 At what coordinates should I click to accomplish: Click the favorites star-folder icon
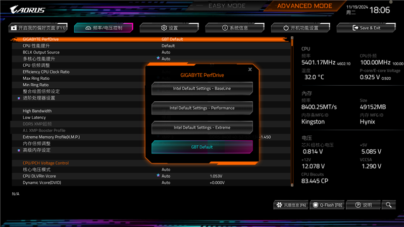(x=14, y=28)
